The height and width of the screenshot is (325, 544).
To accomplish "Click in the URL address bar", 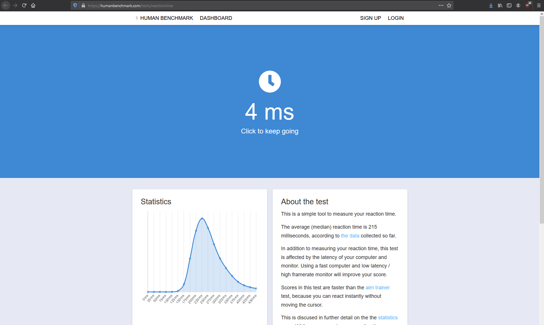I will coord(261,5).
